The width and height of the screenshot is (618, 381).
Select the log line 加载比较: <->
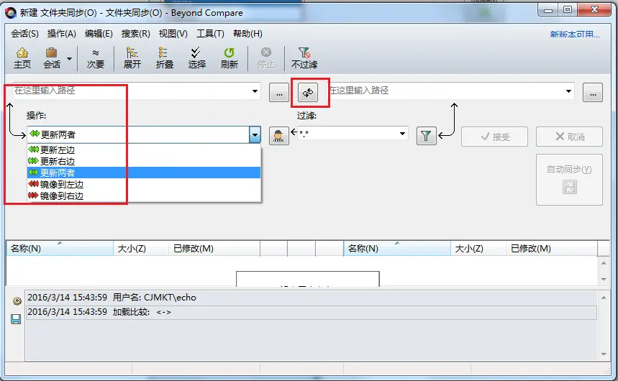point(311,312)
